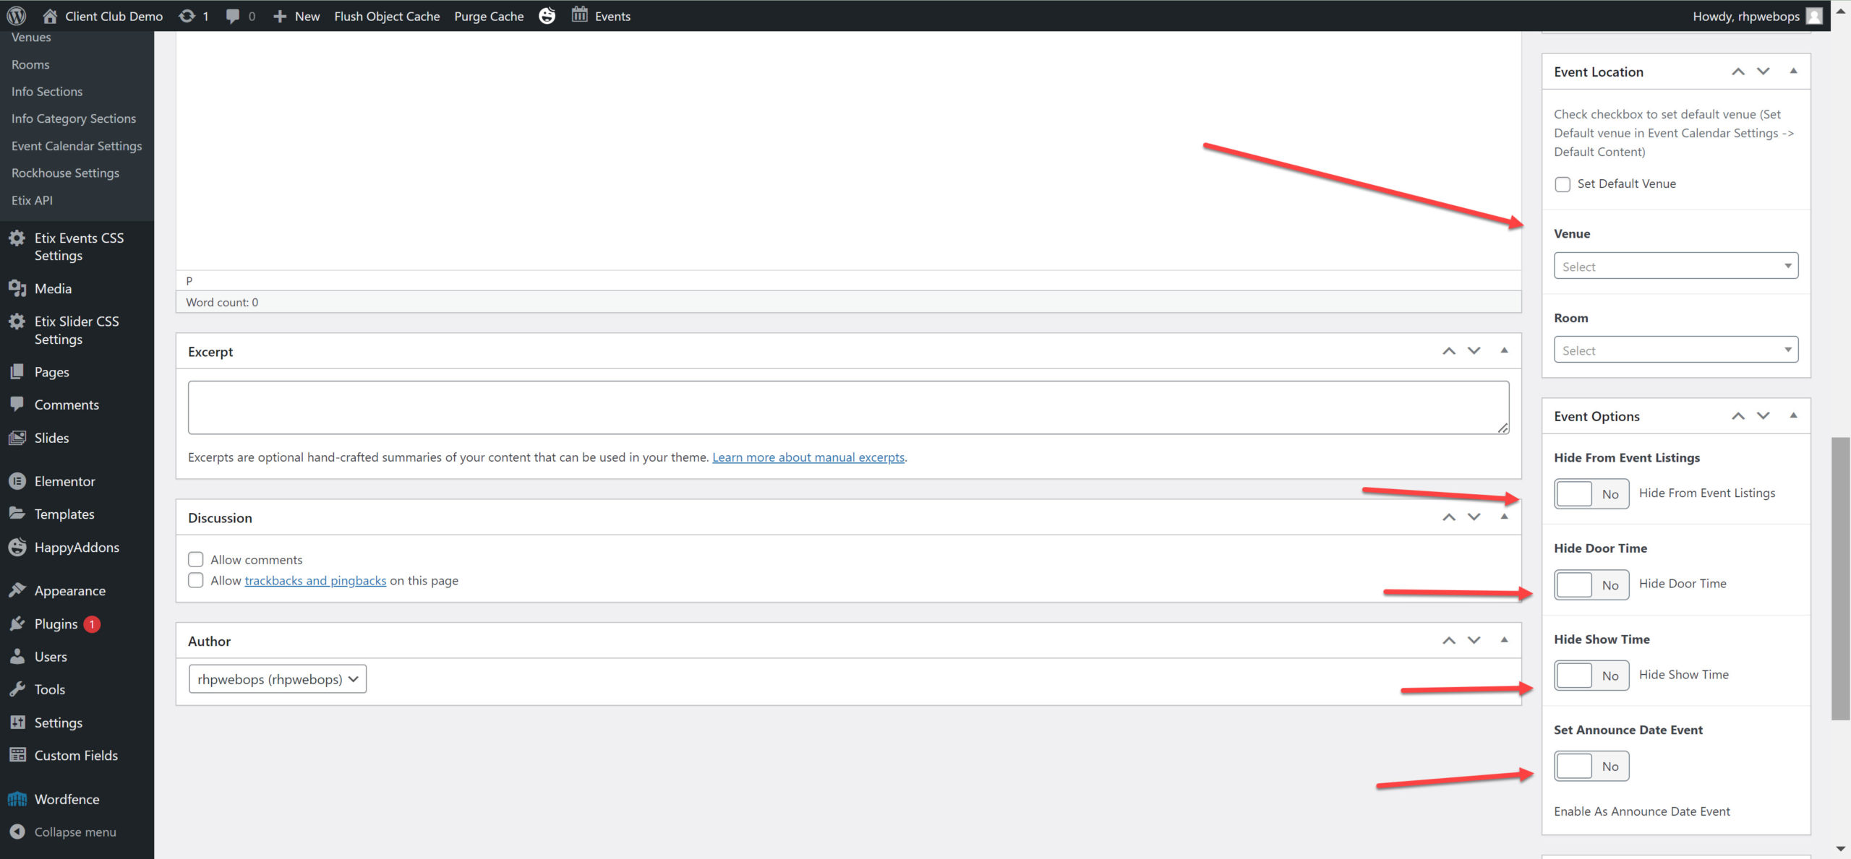Open Events via the calendar icon
This screenshot has width=1851, height=859.
tap(579, 15)
